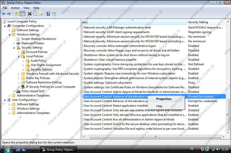This screenshot has width=231, height=153.
Task: Click the security shield tray icon
Action: pyautogui.click(x=202, y=149)
